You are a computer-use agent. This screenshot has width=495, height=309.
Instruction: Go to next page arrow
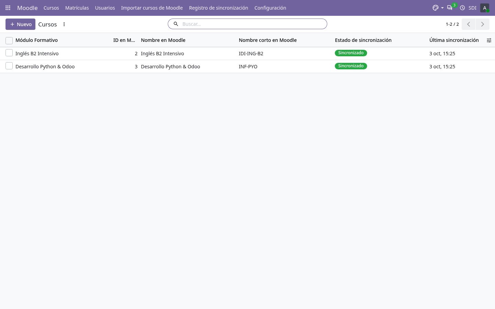482,24
